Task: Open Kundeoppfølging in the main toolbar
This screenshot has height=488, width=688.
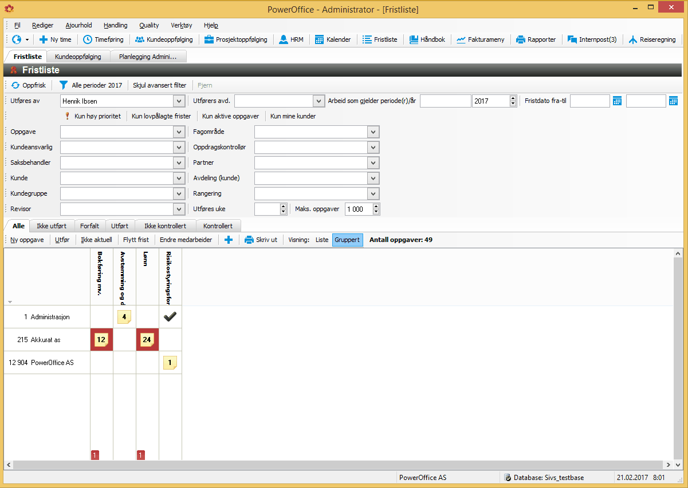Action: tap(164, 39)
